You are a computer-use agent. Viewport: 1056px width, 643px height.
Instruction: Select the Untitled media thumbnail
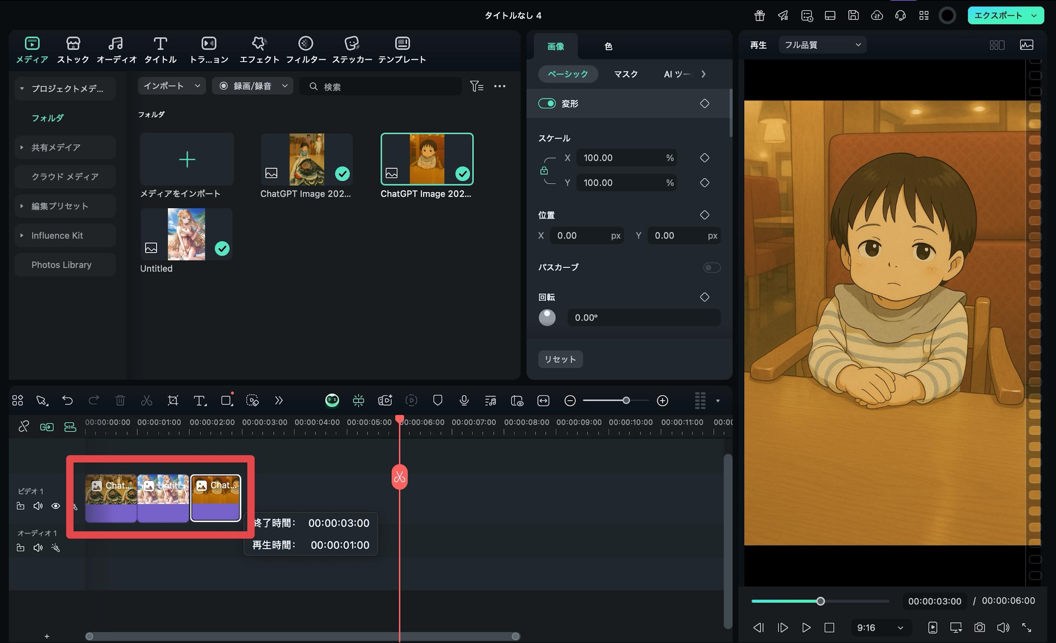(186, 234)
